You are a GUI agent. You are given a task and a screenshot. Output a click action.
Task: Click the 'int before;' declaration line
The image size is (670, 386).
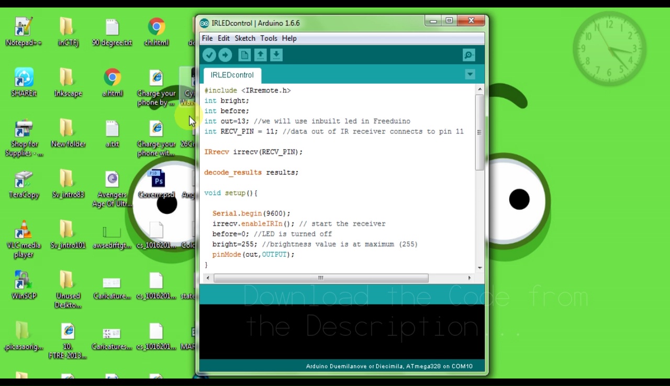tap(227, 111)
